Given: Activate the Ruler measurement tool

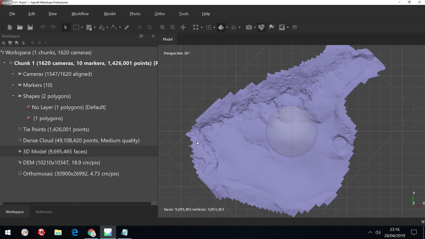Looking at the screenshot, I should coord(127,27).
